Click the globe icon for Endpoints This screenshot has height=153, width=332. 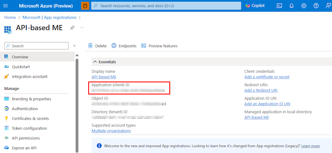pos(114,46)
